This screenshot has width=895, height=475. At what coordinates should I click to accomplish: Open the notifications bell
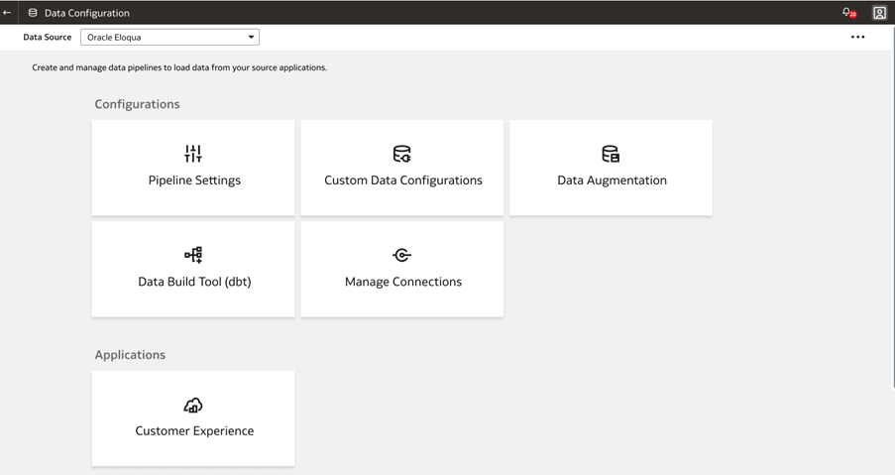847,13
